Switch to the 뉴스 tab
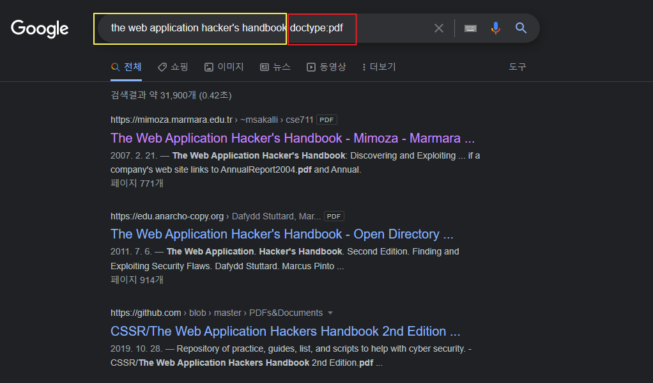The width and height of the screenshot is (653, 383). (275, 67)
